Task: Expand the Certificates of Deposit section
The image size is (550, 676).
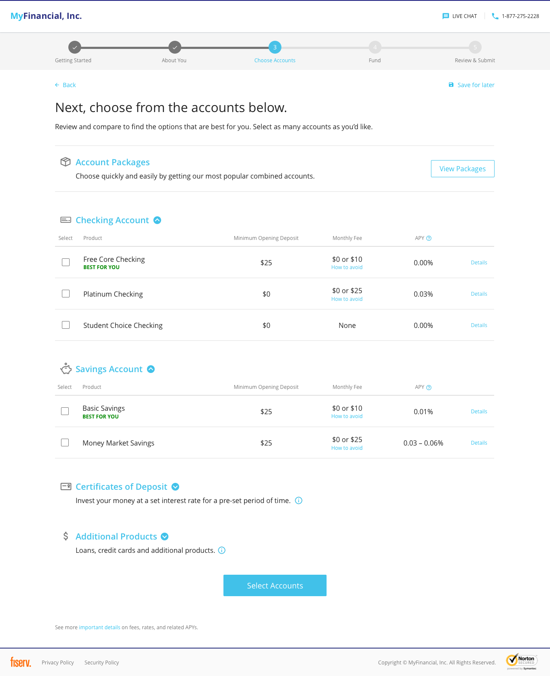Action: (175, 487)
